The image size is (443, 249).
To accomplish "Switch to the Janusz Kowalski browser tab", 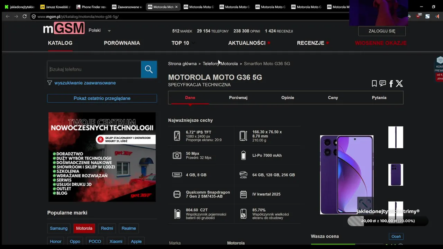I will coord(55,7).
